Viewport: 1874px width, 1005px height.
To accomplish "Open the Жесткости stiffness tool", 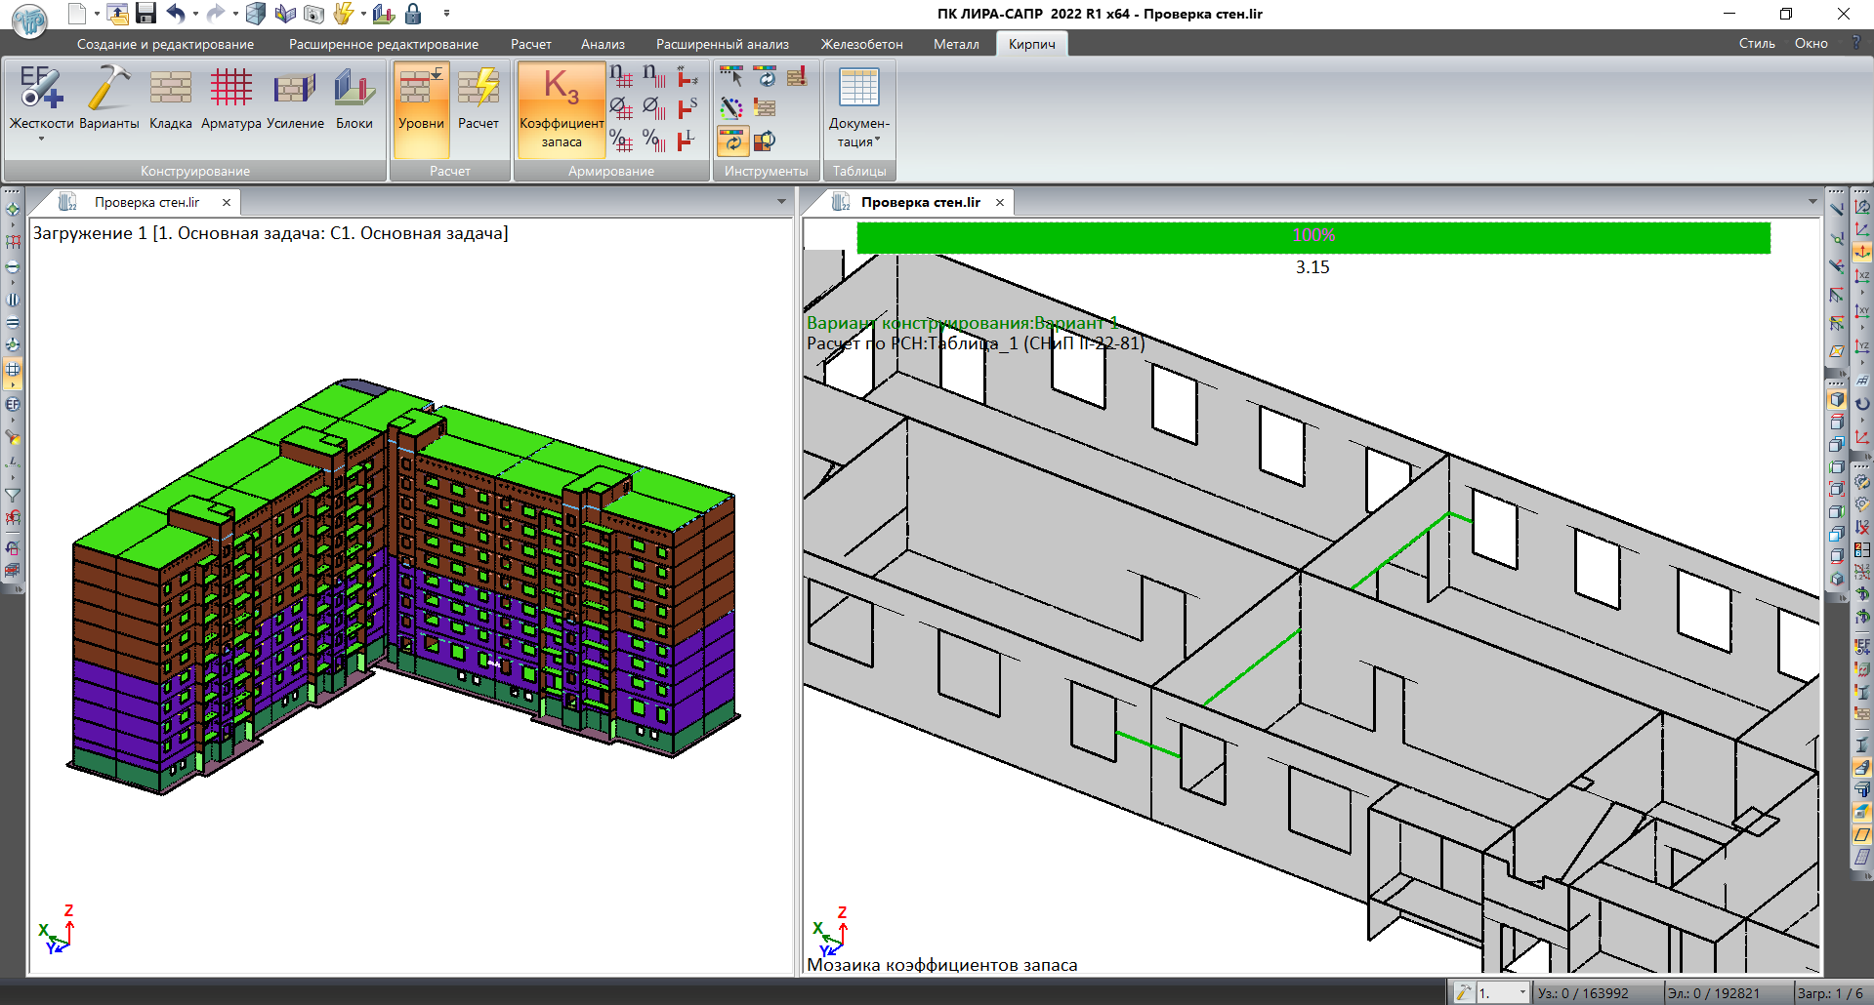I will pos(41,98).
